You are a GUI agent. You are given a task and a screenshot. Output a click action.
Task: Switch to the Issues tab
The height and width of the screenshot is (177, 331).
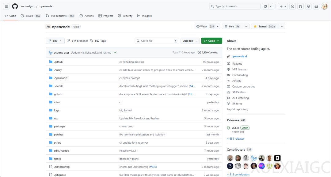point(29,16)
